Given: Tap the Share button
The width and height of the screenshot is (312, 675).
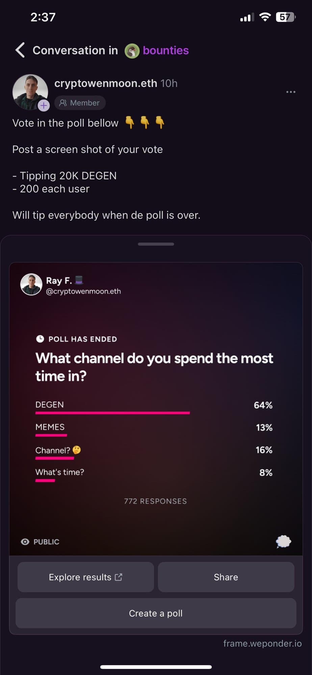Looking at the screenshot, I should click(x=226, y=577).
